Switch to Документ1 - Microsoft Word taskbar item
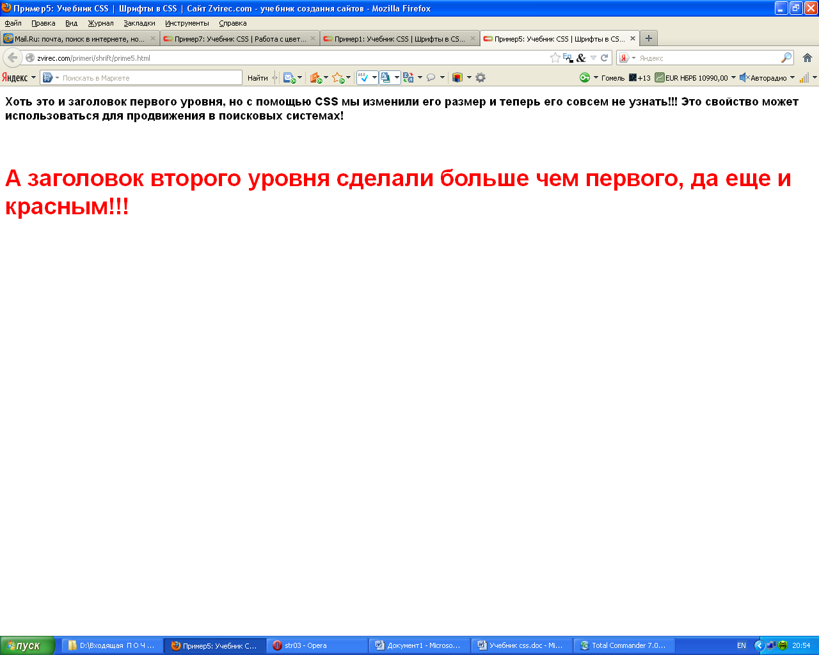This screenshot has width=819, height=655. (420, 645)
